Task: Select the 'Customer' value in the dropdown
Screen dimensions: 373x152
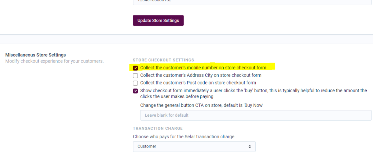Action: point(147,146)
